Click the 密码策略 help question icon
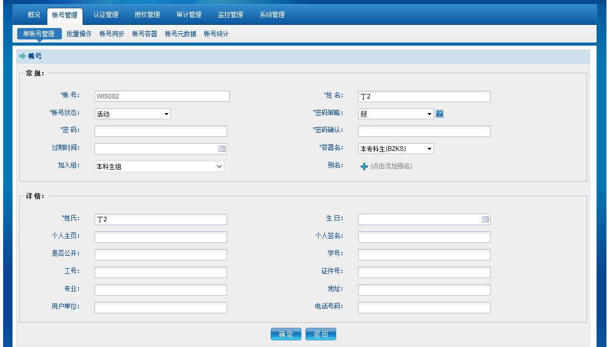Viewport: 608px width, 347px height. tap(440, 114)
